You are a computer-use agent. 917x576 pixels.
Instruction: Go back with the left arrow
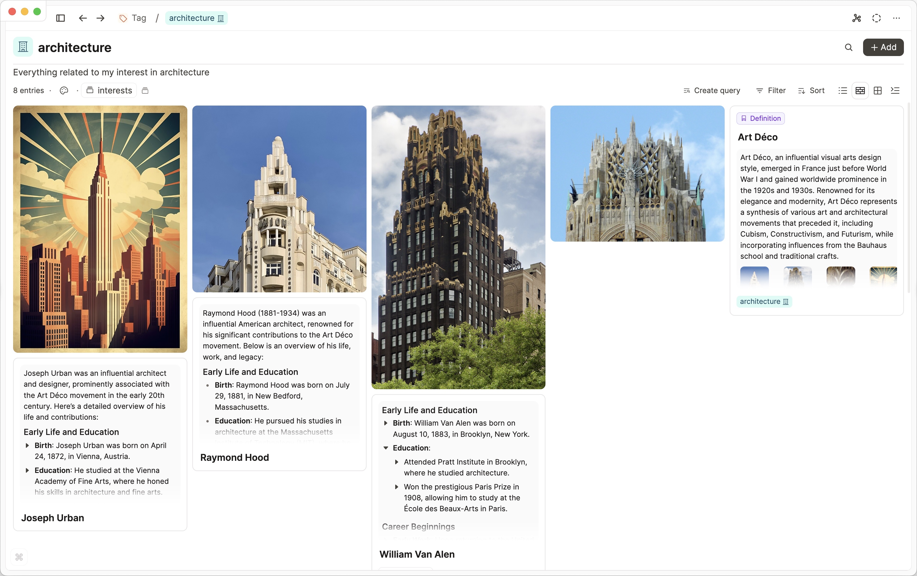83,18
